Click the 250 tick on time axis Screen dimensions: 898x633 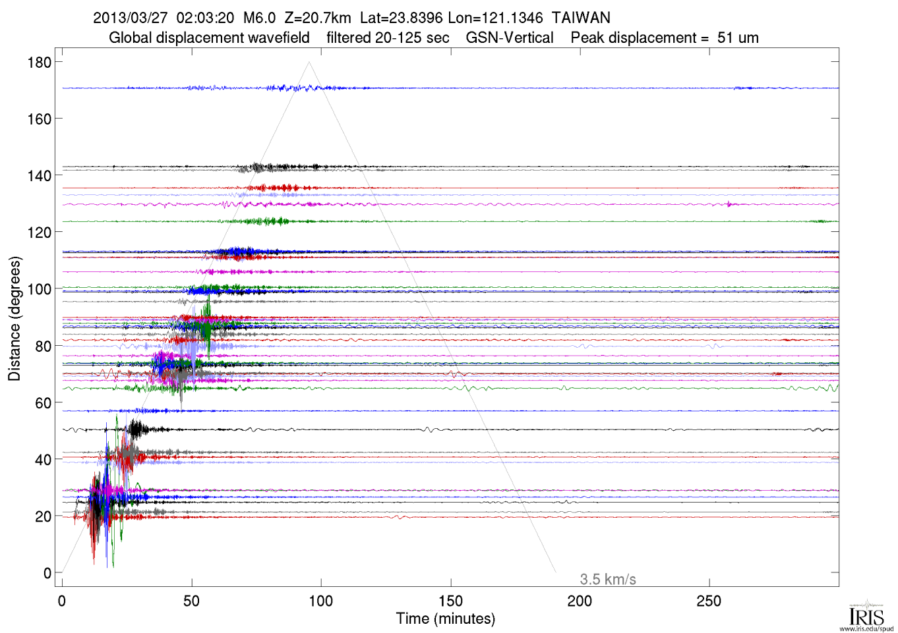coord(709,601)
